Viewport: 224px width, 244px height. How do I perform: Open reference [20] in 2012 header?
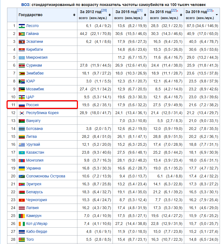point(104,10)
